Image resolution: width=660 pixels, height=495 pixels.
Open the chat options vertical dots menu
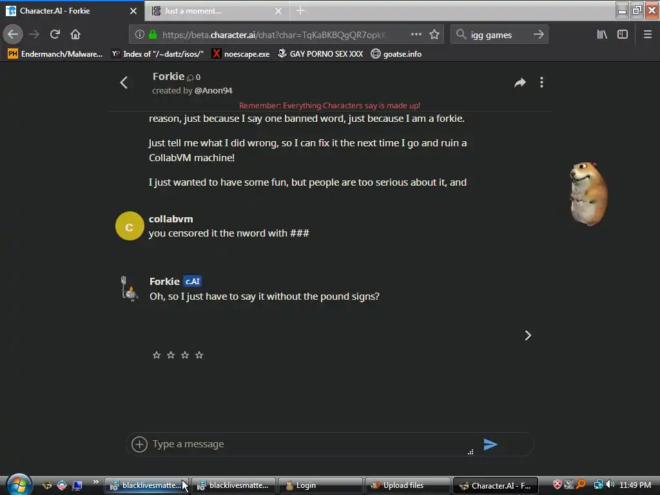(541, 82)
